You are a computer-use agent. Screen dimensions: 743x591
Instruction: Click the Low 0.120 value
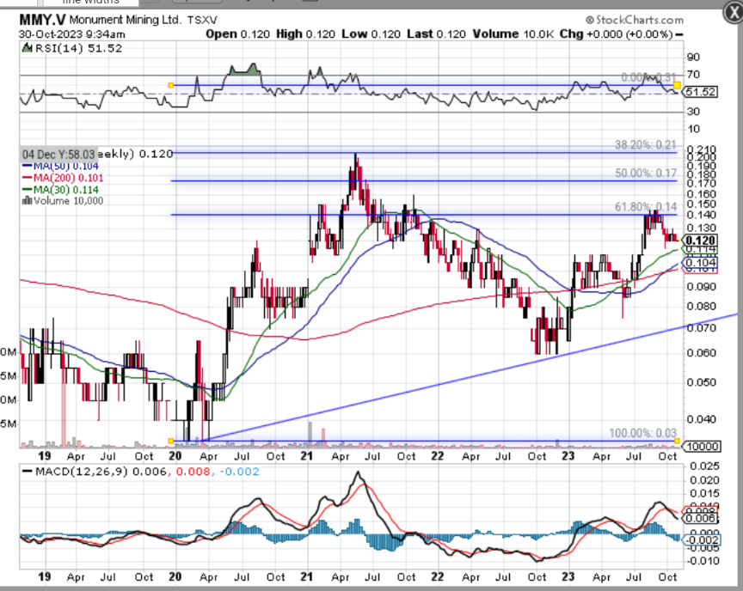point(371,34)
